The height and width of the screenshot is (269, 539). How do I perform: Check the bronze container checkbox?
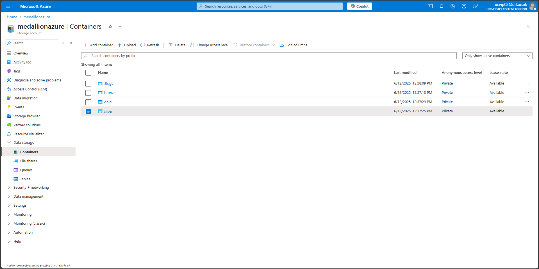[x=88, y=93]
